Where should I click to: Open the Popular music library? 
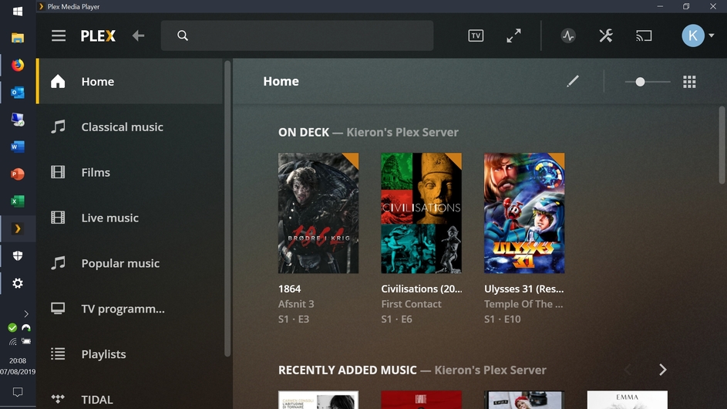point(130,263)
